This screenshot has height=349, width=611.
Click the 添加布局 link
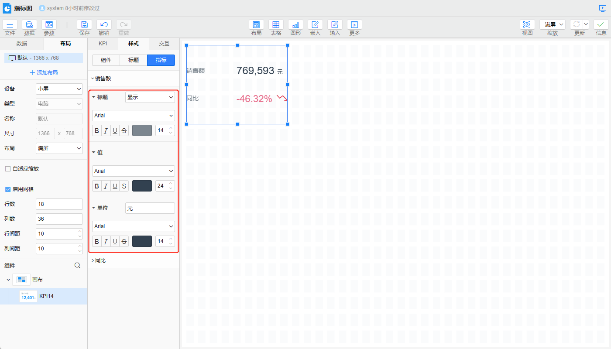click(x=44, y=73)
